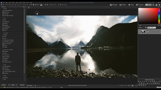The image size is (161, 90).
Task: Click the Done button
Action: [13, 85]
